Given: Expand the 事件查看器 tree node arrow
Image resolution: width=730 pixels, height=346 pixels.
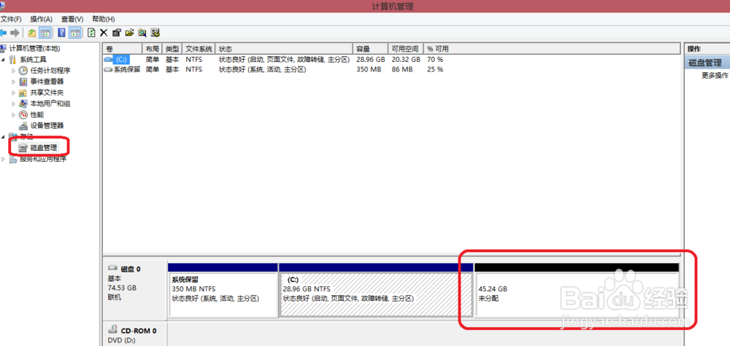Looking at the screenshot, I should 13,82.
